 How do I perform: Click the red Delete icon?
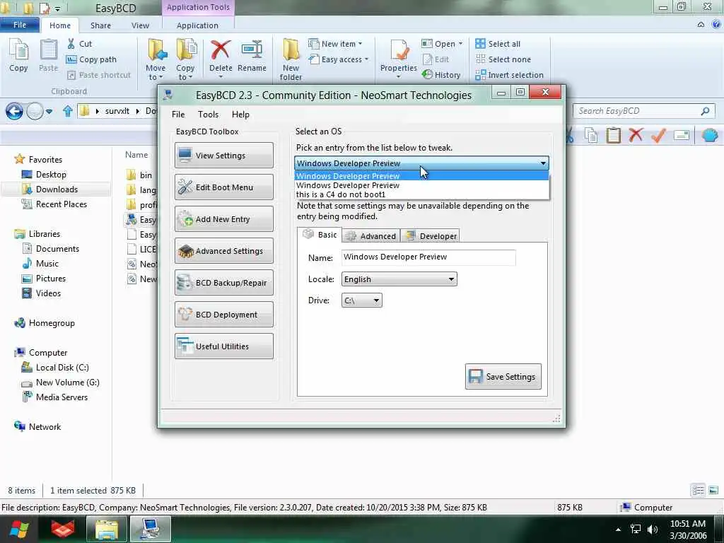coord(221,50)
